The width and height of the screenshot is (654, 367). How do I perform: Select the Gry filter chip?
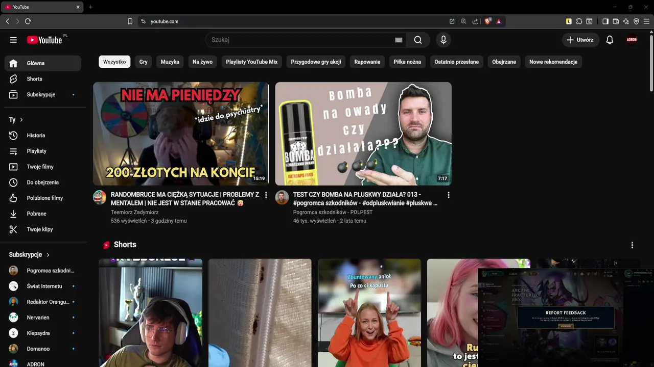[x=144, y=62]
